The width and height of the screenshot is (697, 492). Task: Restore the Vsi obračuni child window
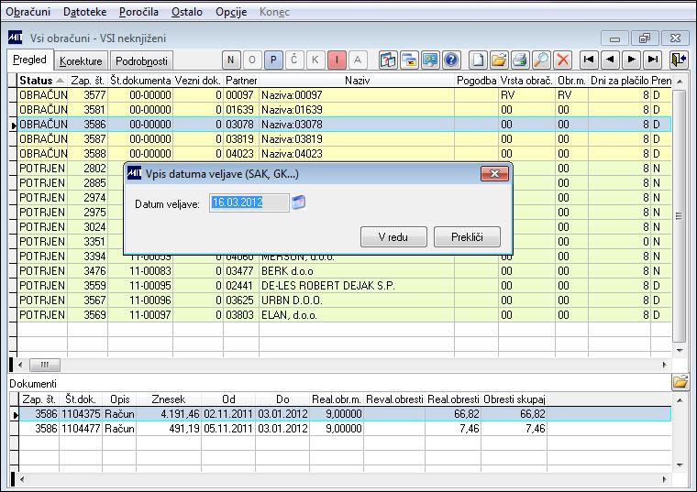pyautogui.click(x=645, y=38)
